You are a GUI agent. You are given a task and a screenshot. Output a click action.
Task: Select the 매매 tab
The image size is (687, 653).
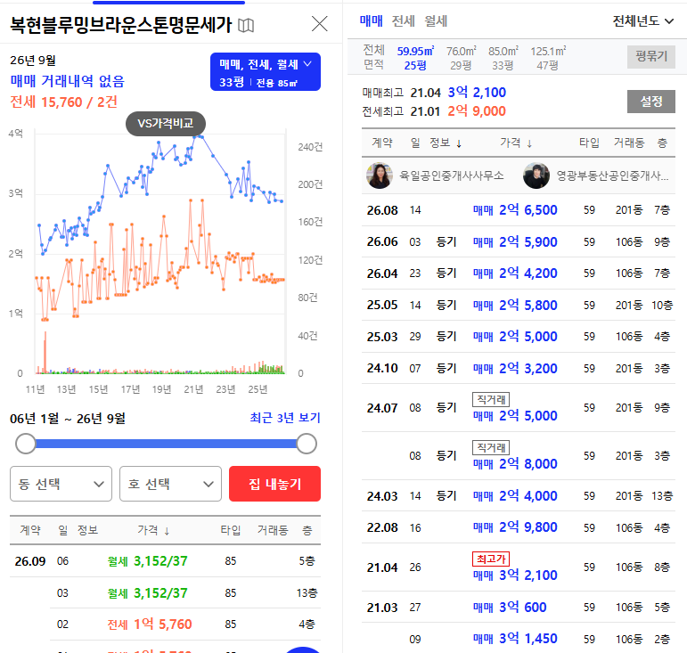click(371, 20)
